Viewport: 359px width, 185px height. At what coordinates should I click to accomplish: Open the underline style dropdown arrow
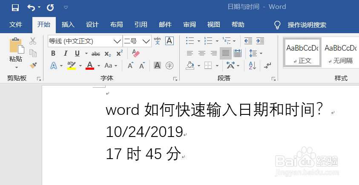click(x=86, y=54)
